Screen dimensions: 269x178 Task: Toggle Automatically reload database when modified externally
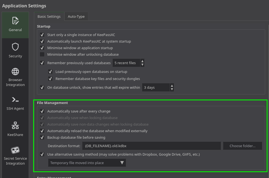pos(42,131)
